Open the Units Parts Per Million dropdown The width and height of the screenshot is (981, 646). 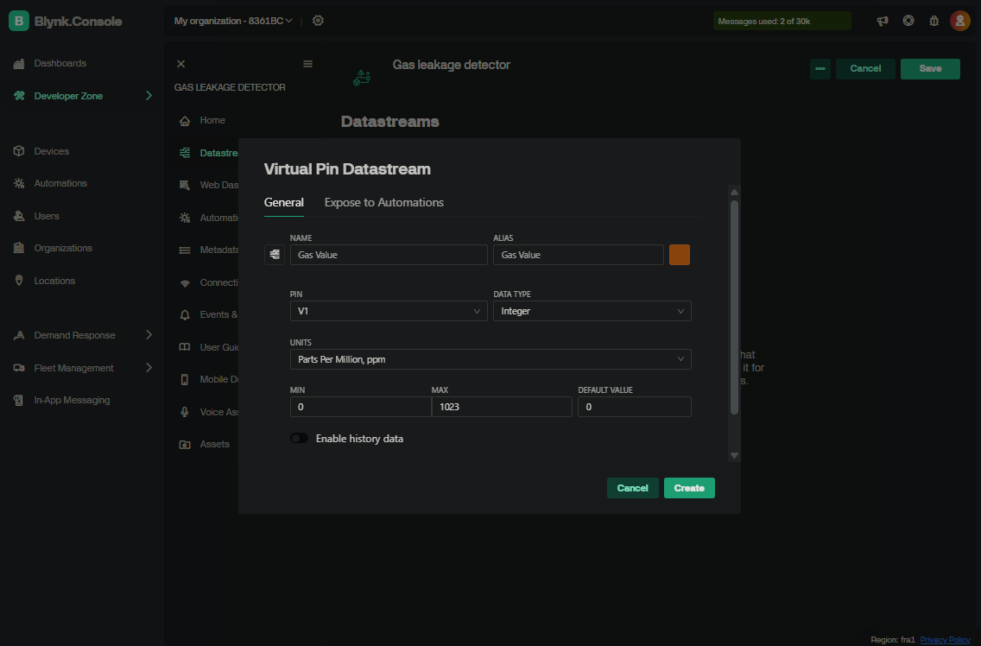click(x=490, y=359)
